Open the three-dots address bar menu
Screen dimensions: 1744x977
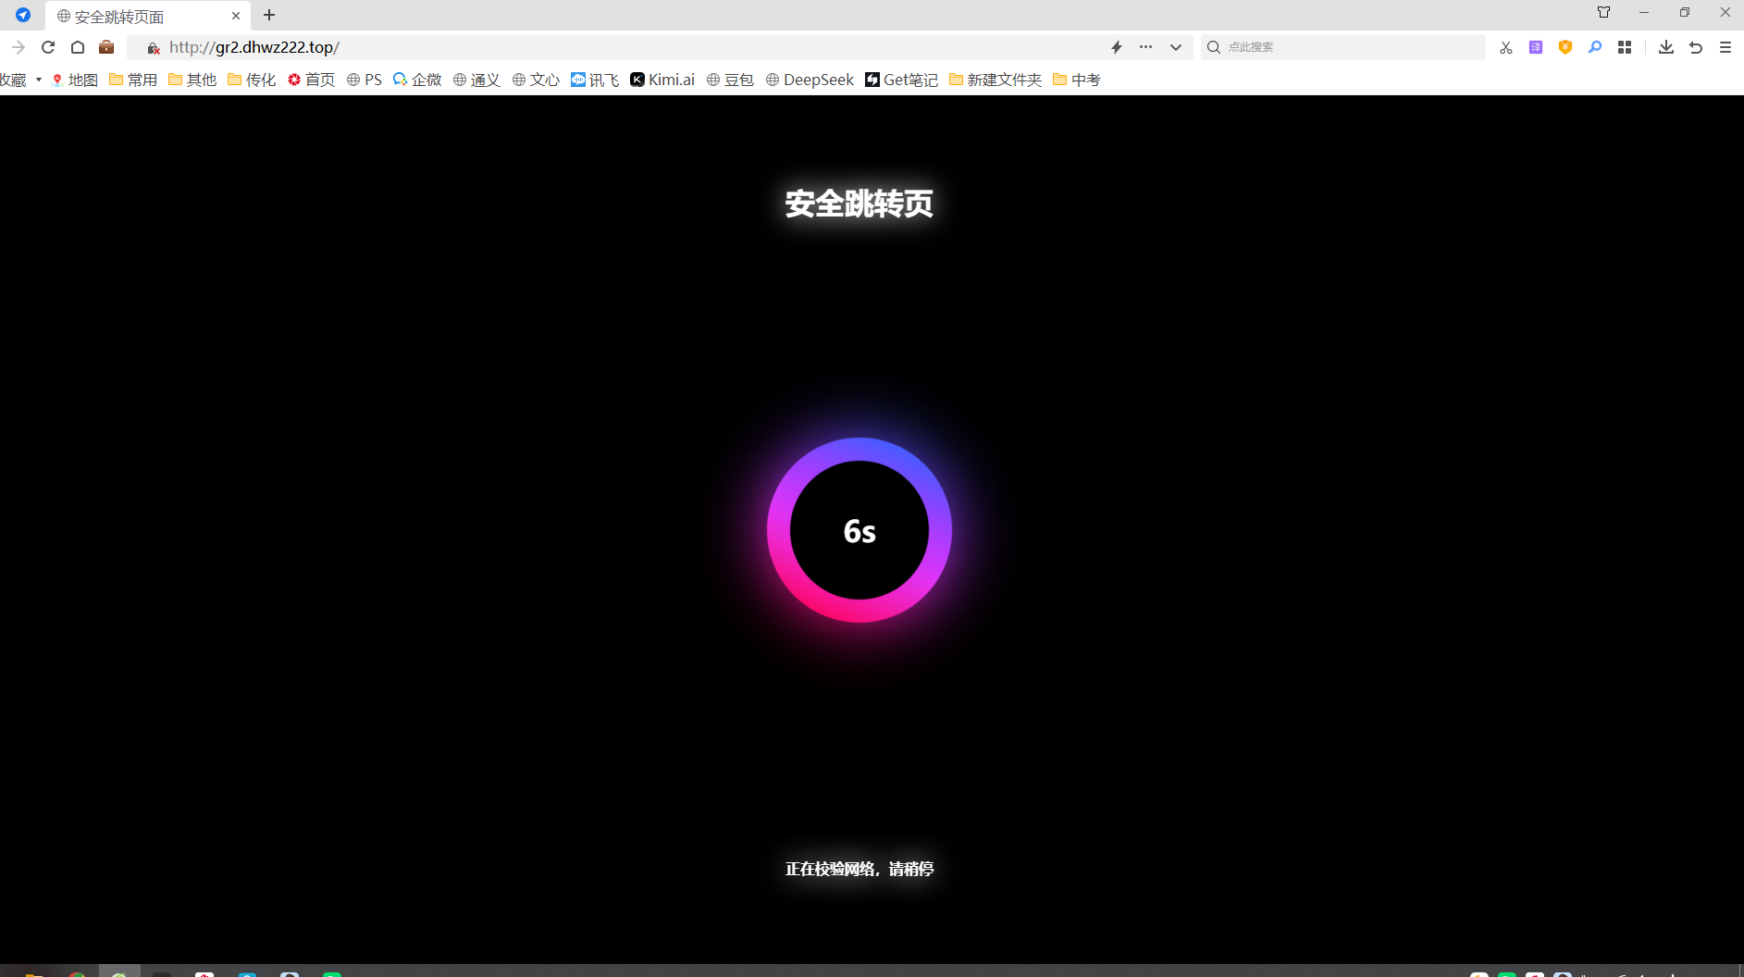pos(1146,47)
